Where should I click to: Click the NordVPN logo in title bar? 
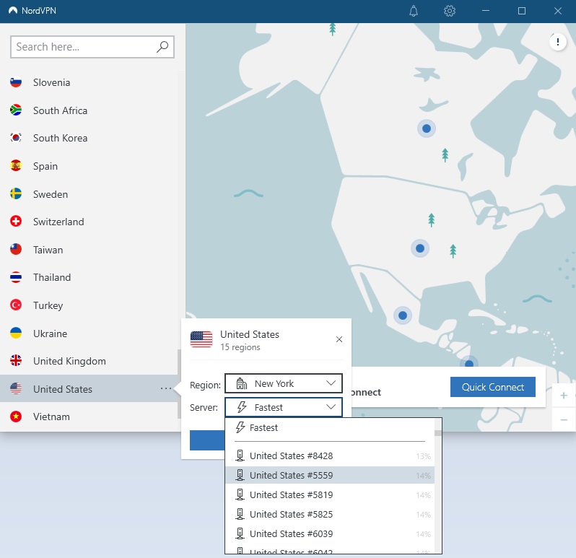point(13,11)
